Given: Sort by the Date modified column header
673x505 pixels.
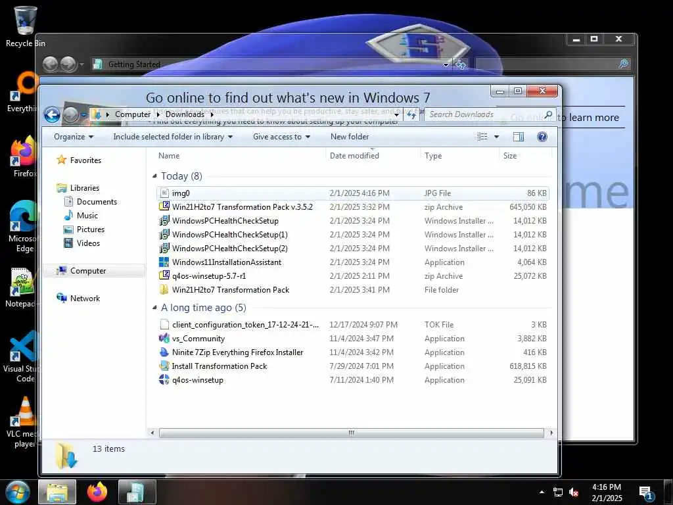Looking at the screenshot, I should [x=354, y=155].
